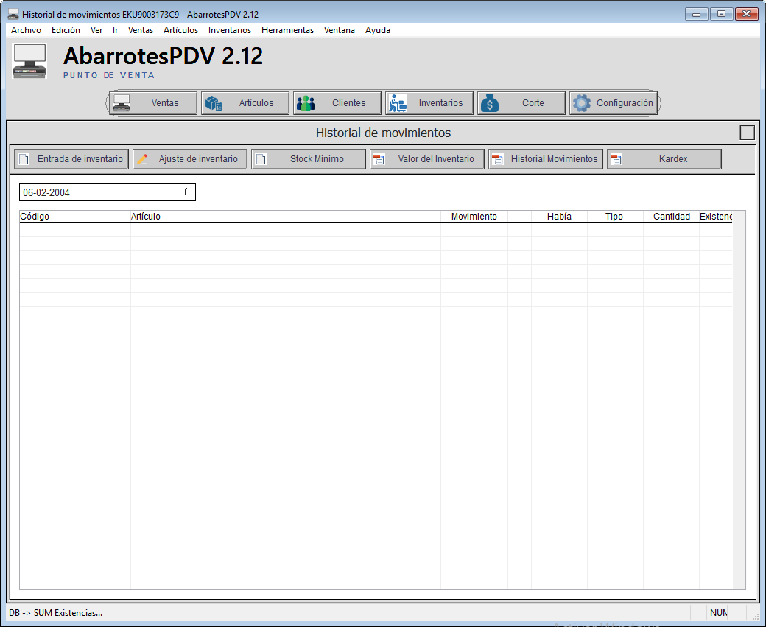The image size is (766, 627).
Task: Open the Ayuda menu
Action: coord(378,30)
